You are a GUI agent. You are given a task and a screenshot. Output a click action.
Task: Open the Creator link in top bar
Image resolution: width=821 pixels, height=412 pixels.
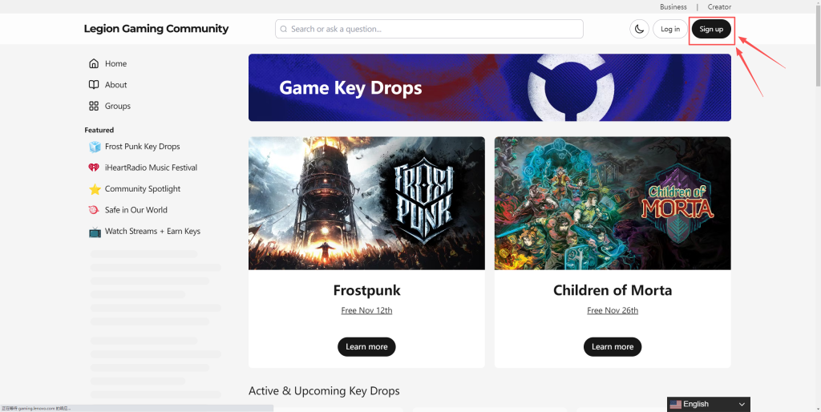tap(719, 7)
